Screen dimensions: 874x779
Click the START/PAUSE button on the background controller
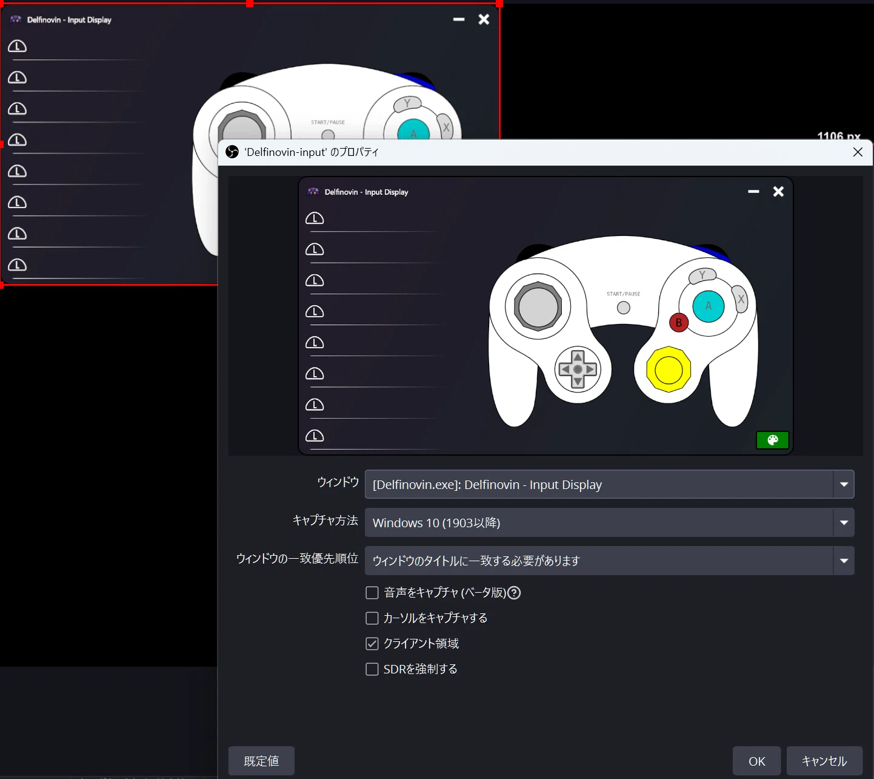click(328, 135)
